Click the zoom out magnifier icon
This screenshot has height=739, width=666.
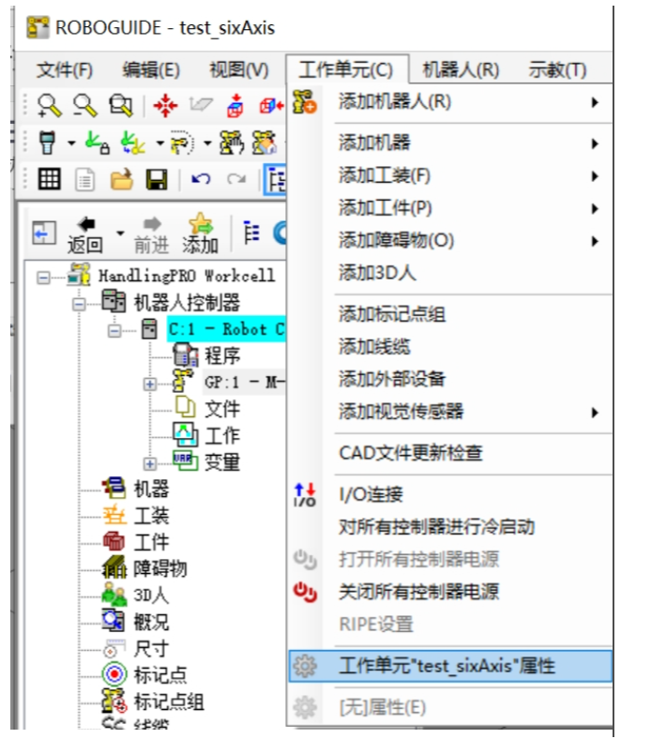pyautogui.click(x=84, y=105)
